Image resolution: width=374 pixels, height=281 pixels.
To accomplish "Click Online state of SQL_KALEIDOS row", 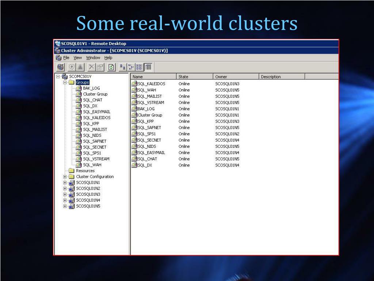I will pos(184,84).
